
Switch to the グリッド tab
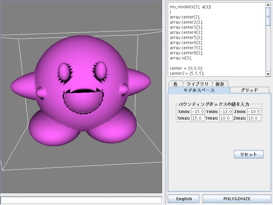click(249, 90)
